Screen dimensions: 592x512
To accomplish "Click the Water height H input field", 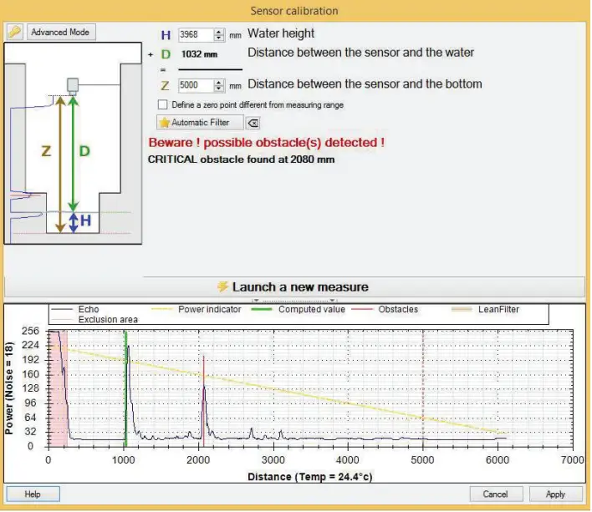I will [196, 34].
